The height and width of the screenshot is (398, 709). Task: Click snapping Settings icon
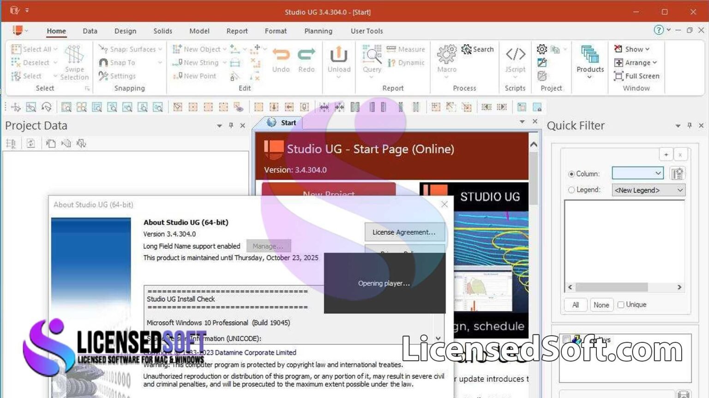pos(103,76)
